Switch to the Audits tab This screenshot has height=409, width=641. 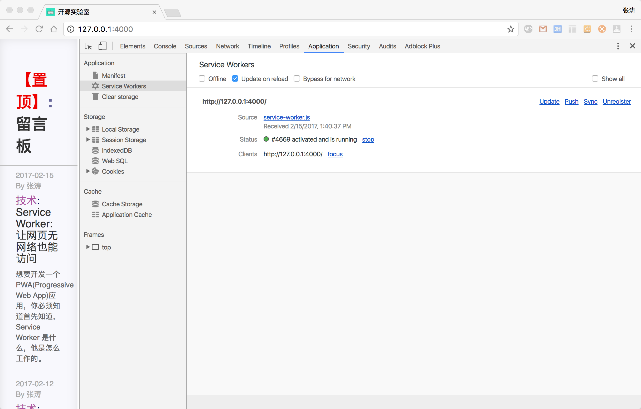[387, 46]
